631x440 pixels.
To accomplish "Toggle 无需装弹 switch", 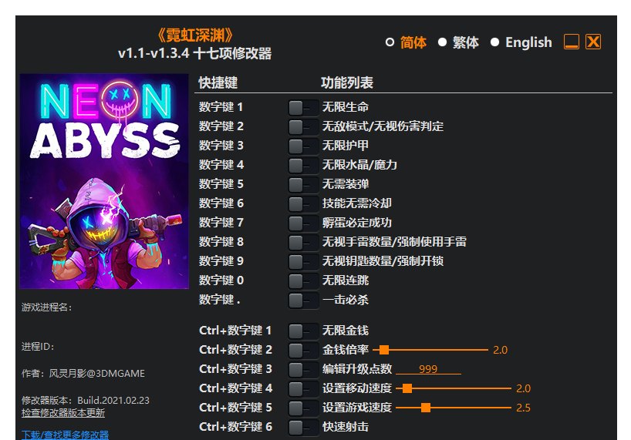I will coord(303,184).
